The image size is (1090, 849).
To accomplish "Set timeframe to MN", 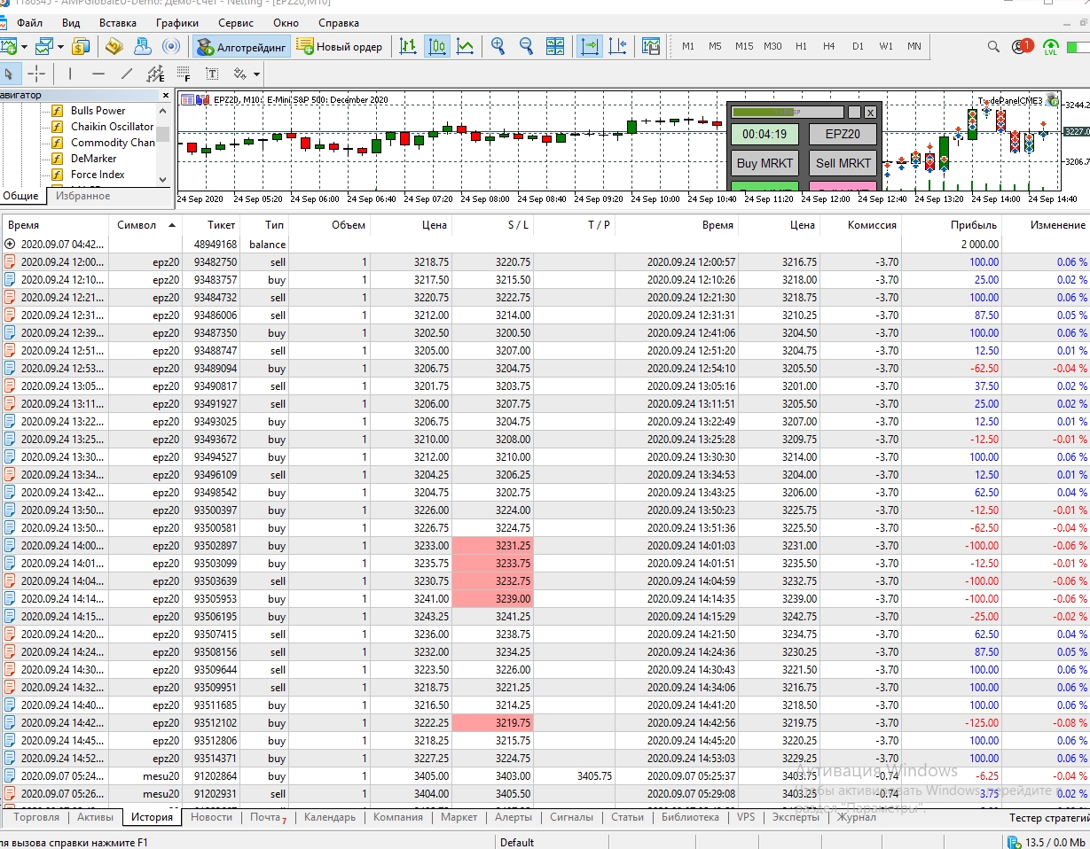I will [914, 46].
